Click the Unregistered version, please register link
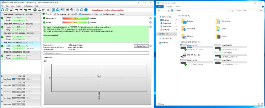The width and height of the screenshot is (265, 108). pos(108,10)
